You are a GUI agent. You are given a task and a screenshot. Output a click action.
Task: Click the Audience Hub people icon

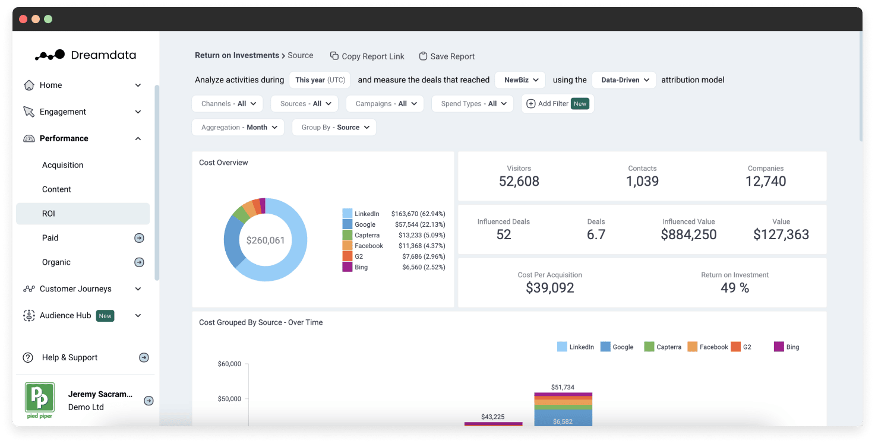(x=29, y=316)
